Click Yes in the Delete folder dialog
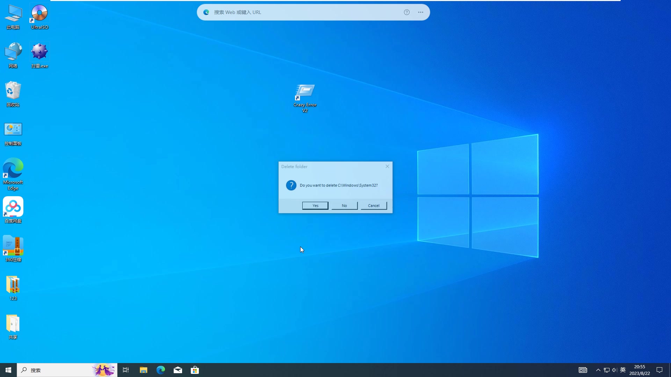Viewport: 671px width, 377px height. click(315, 206)
